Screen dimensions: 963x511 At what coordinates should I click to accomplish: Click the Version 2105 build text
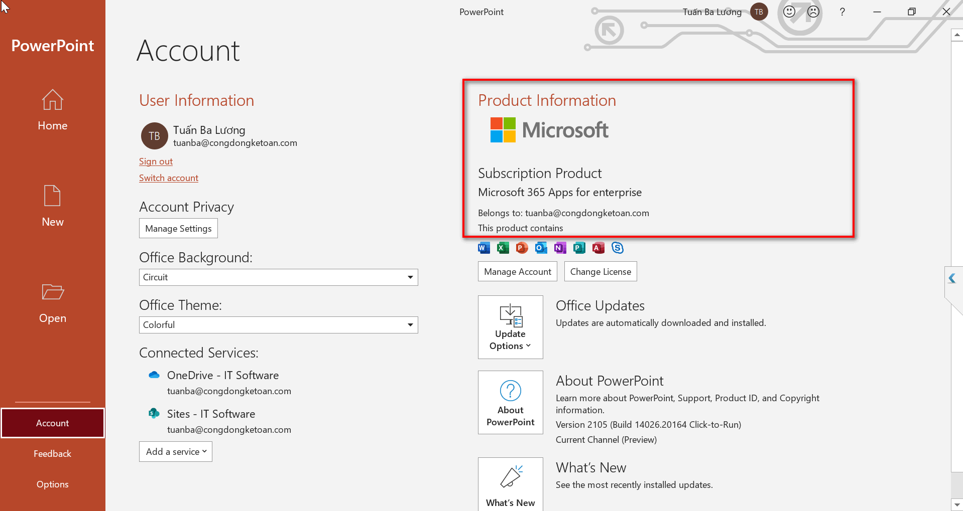pos(648,425)
